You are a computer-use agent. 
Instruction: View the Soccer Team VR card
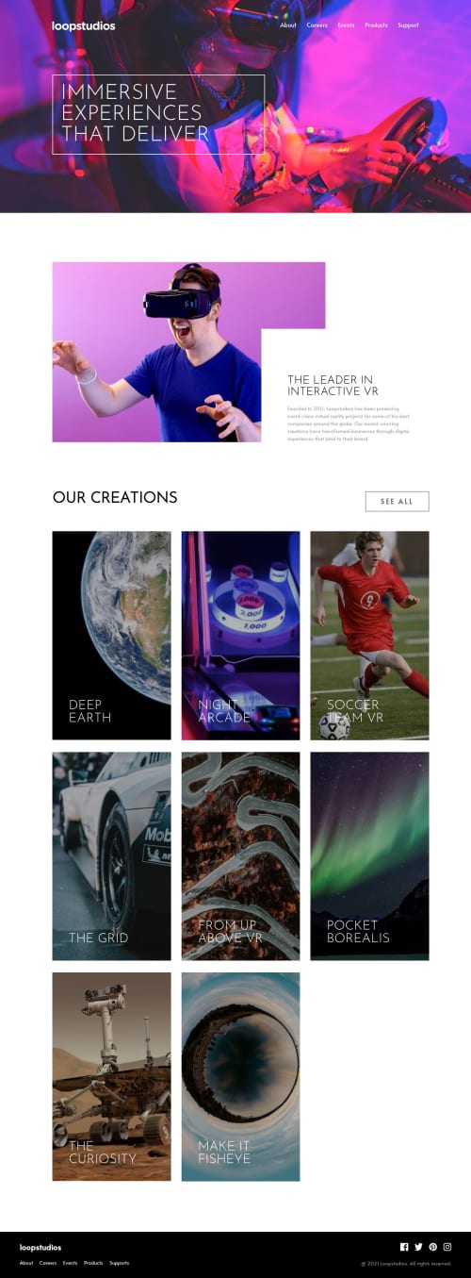tap(369, 636)
